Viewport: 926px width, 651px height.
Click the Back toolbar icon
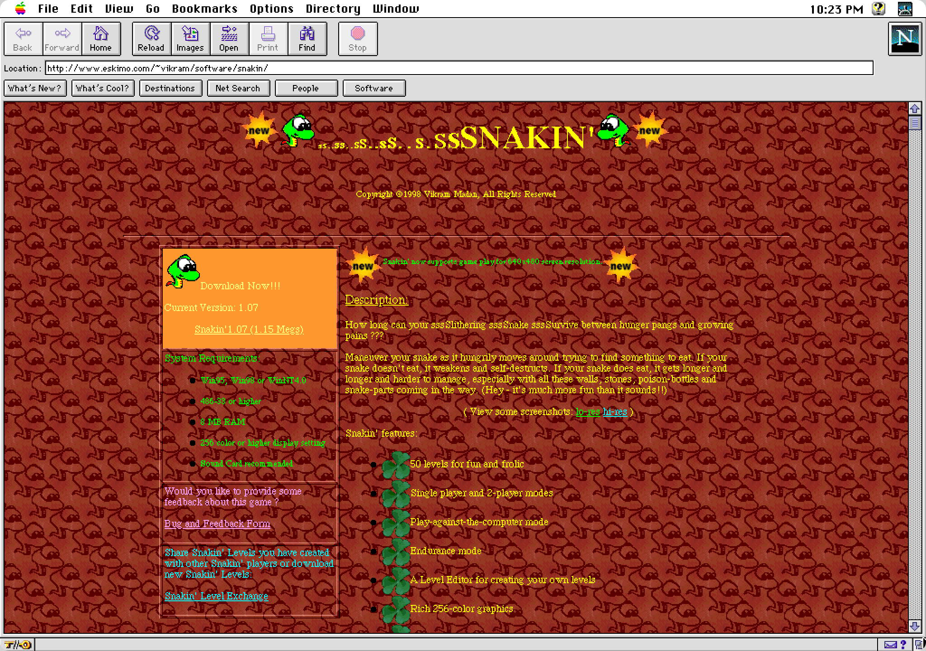(23, 39)
